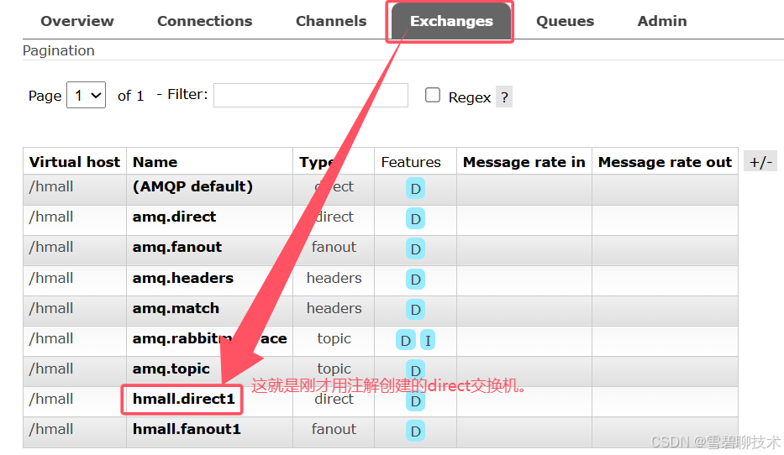
Task: Click /hmall in the amq.fanout row
Action: [51, 247]
